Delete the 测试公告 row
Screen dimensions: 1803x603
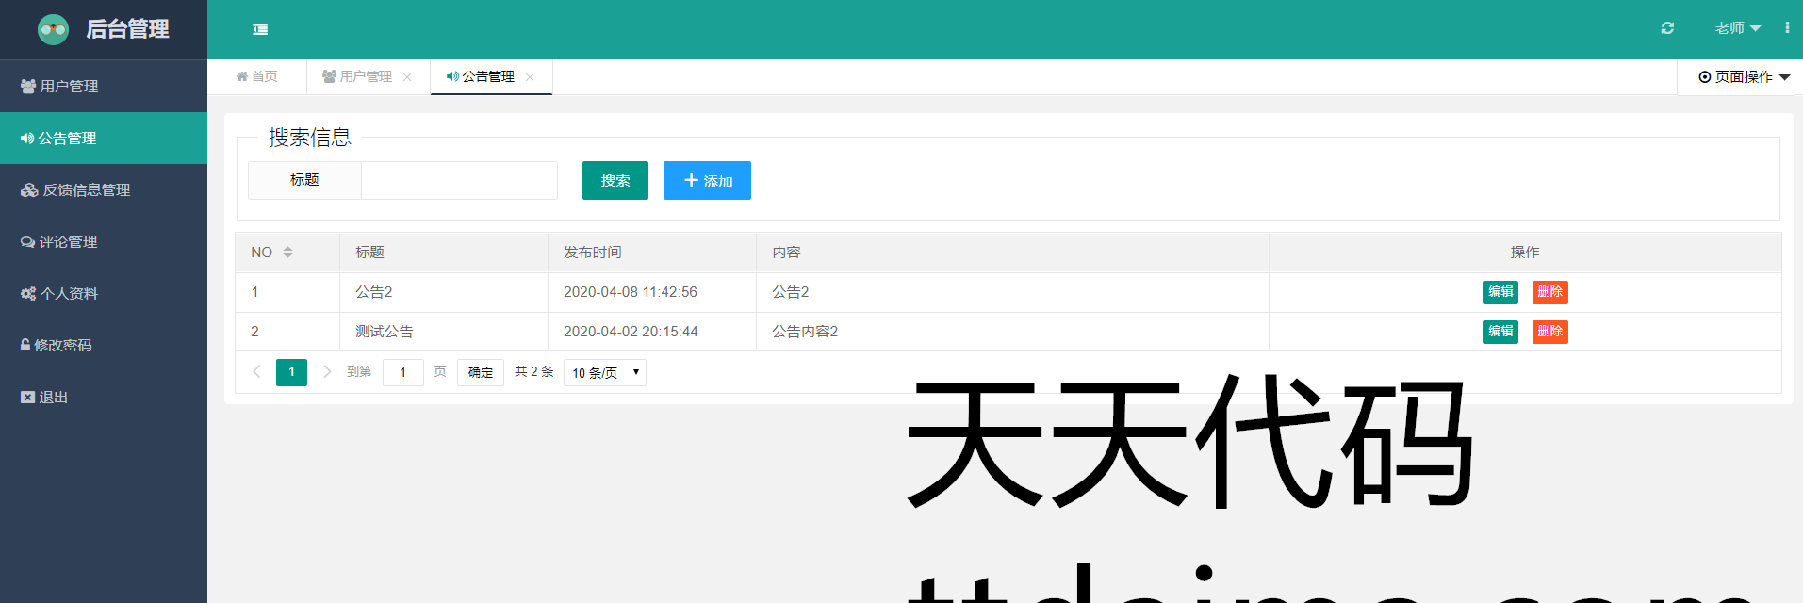pos(1549,332)
